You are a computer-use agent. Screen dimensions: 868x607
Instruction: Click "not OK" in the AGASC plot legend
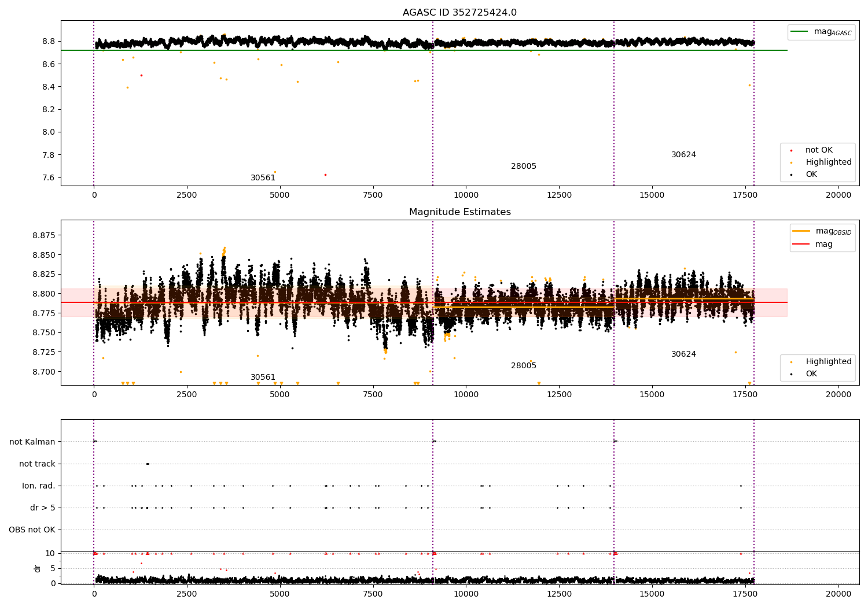point(819,150)
